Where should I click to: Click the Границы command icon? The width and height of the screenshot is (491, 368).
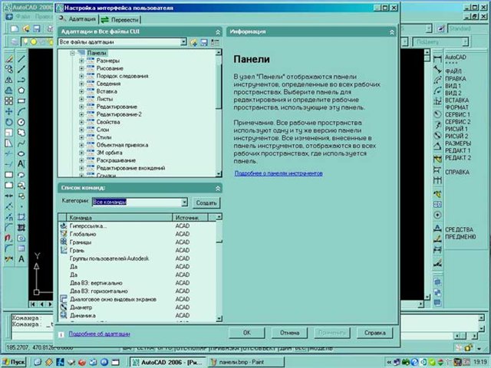(63, 243)
